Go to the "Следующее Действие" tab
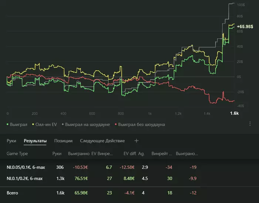 point(102,141)
